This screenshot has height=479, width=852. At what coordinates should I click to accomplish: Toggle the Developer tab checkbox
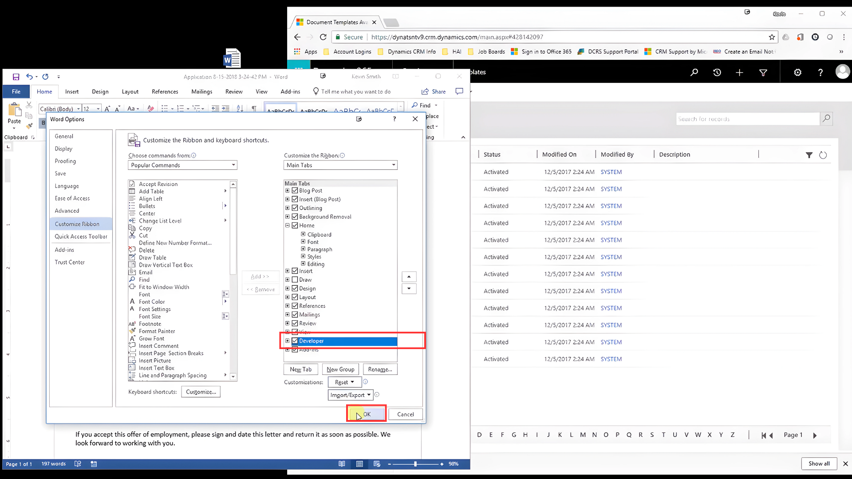pos(295,341)
